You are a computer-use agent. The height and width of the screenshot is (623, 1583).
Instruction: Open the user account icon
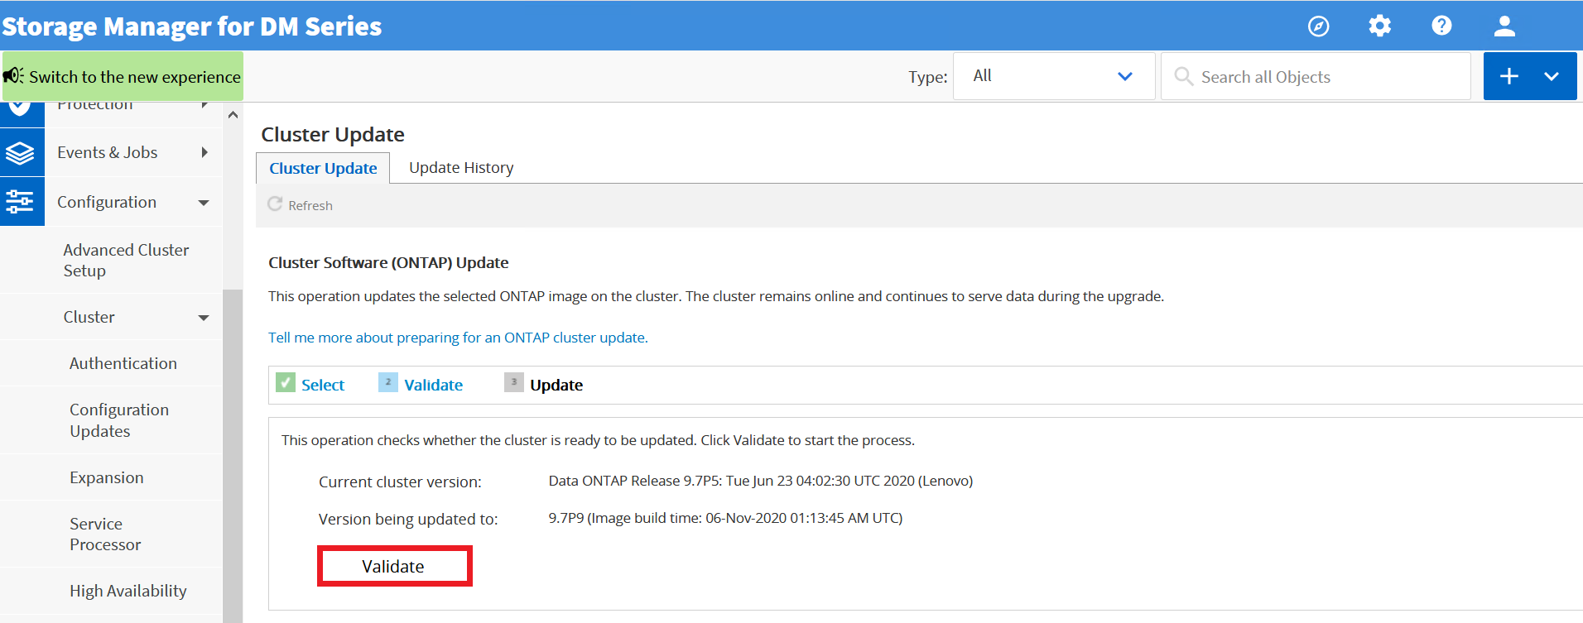point(1504,26)
